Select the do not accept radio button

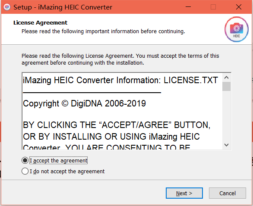click(25, 171)
